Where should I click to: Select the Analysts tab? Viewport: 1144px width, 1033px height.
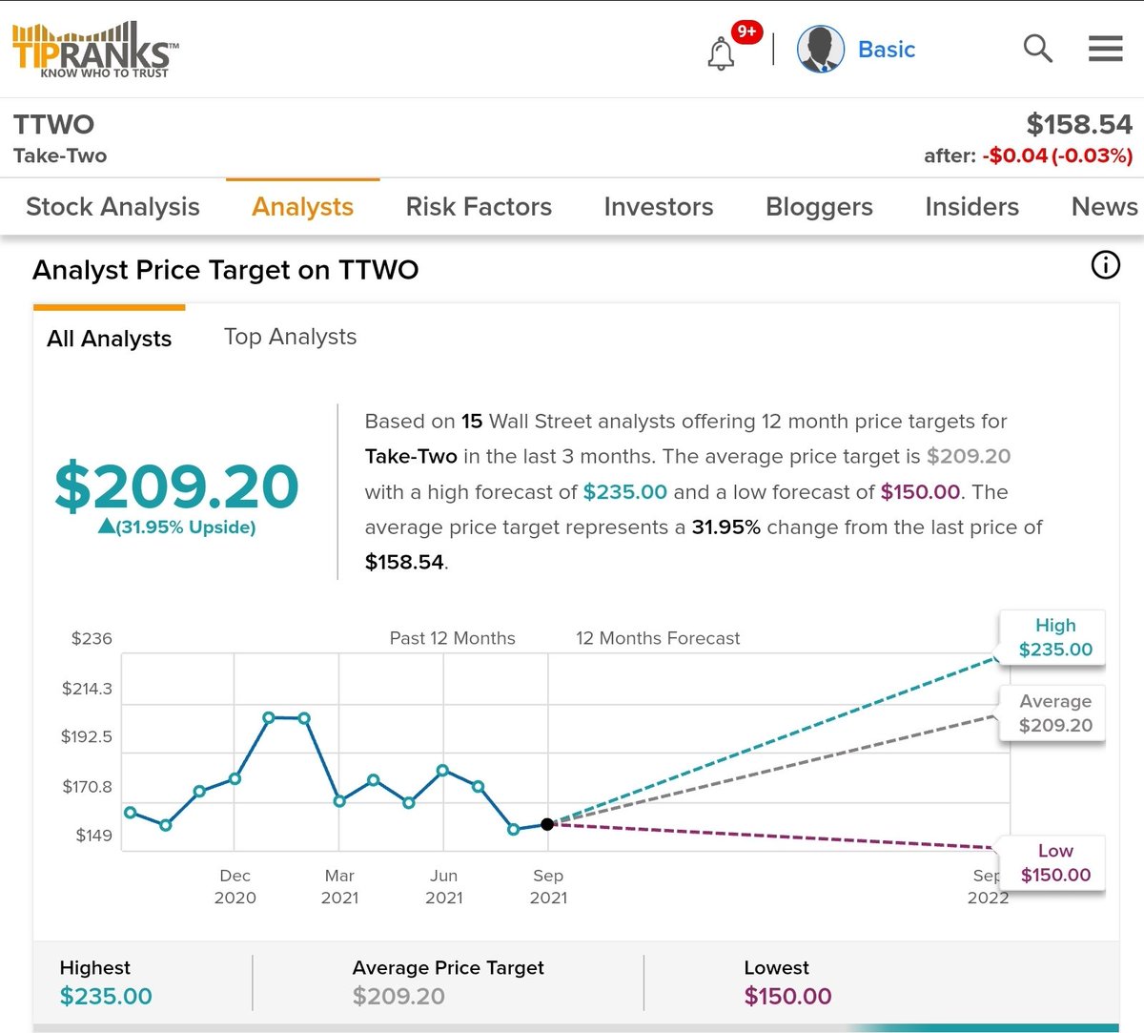click(302, 206)
